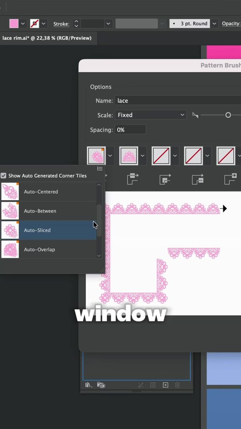Open the Scale dropdown set to Fixed
This screenshot has width=241, height=429.
(151, 115)
